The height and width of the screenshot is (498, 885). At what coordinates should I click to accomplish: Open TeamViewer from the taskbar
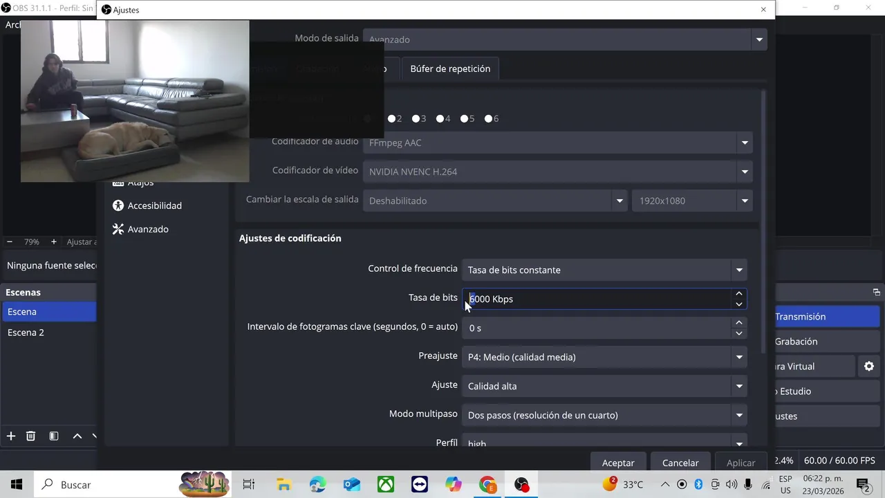(x=420, y=484)
